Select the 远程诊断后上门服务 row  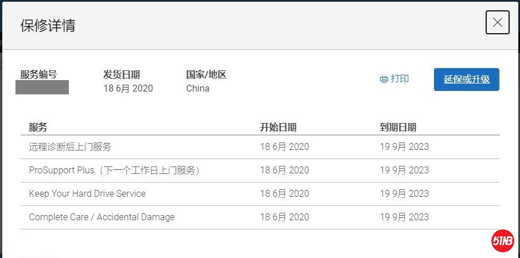[260, 147]
